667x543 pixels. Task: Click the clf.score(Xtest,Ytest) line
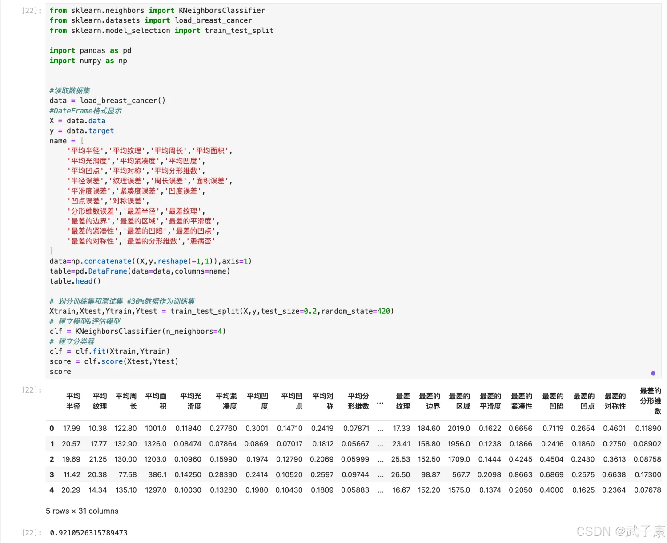pyautogui.click(x=114, y=361)
